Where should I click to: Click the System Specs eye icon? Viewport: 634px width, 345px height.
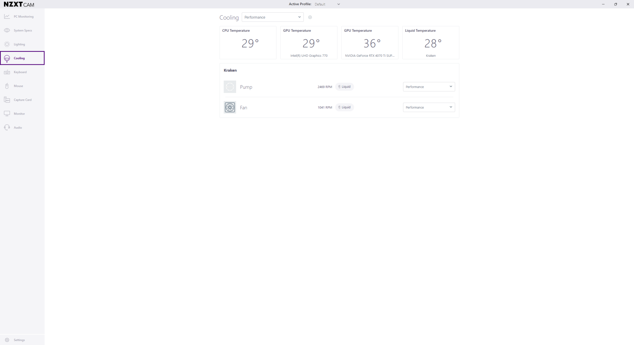[x=7, y=30]
